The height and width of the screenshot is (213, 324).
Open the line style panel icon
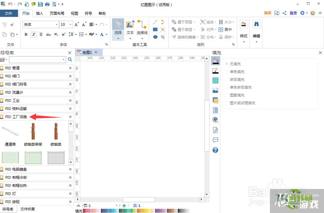click(215, 71)
